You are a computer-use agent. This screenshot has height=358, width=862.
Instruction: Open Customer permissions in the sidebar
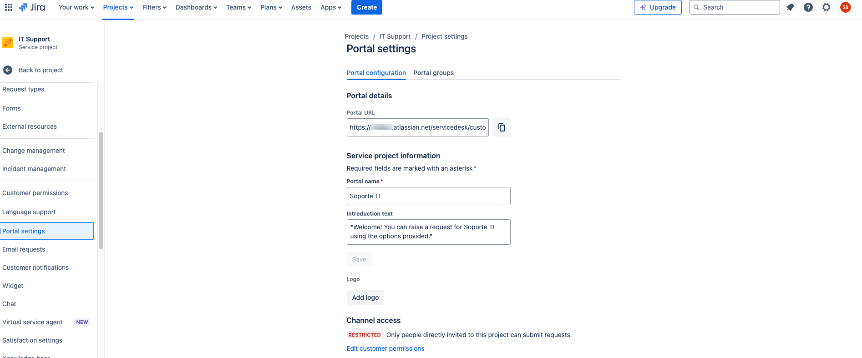(35, 193)
